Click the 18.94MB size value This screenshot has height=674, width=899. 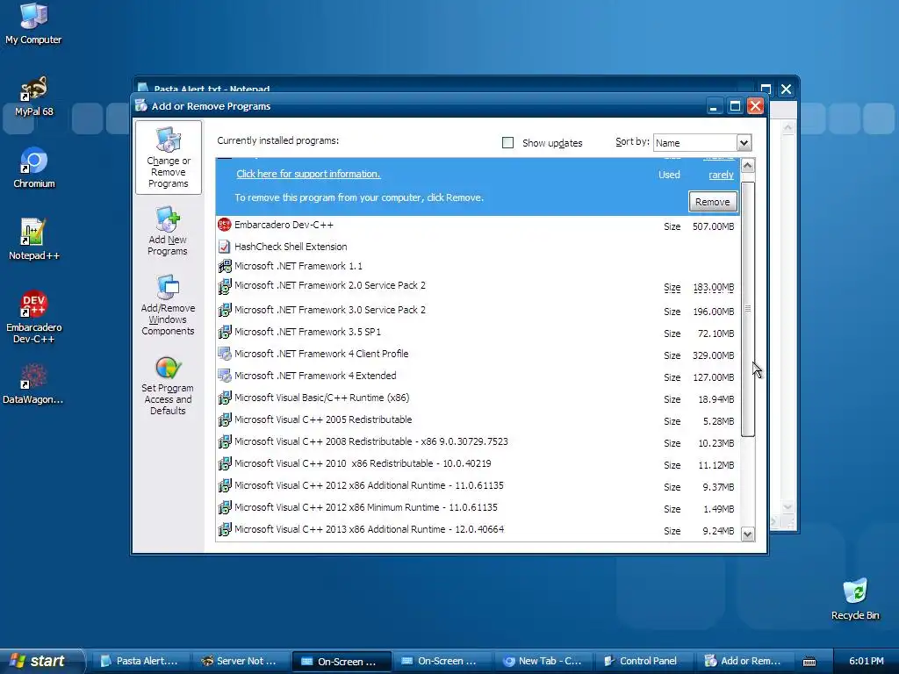716,399
